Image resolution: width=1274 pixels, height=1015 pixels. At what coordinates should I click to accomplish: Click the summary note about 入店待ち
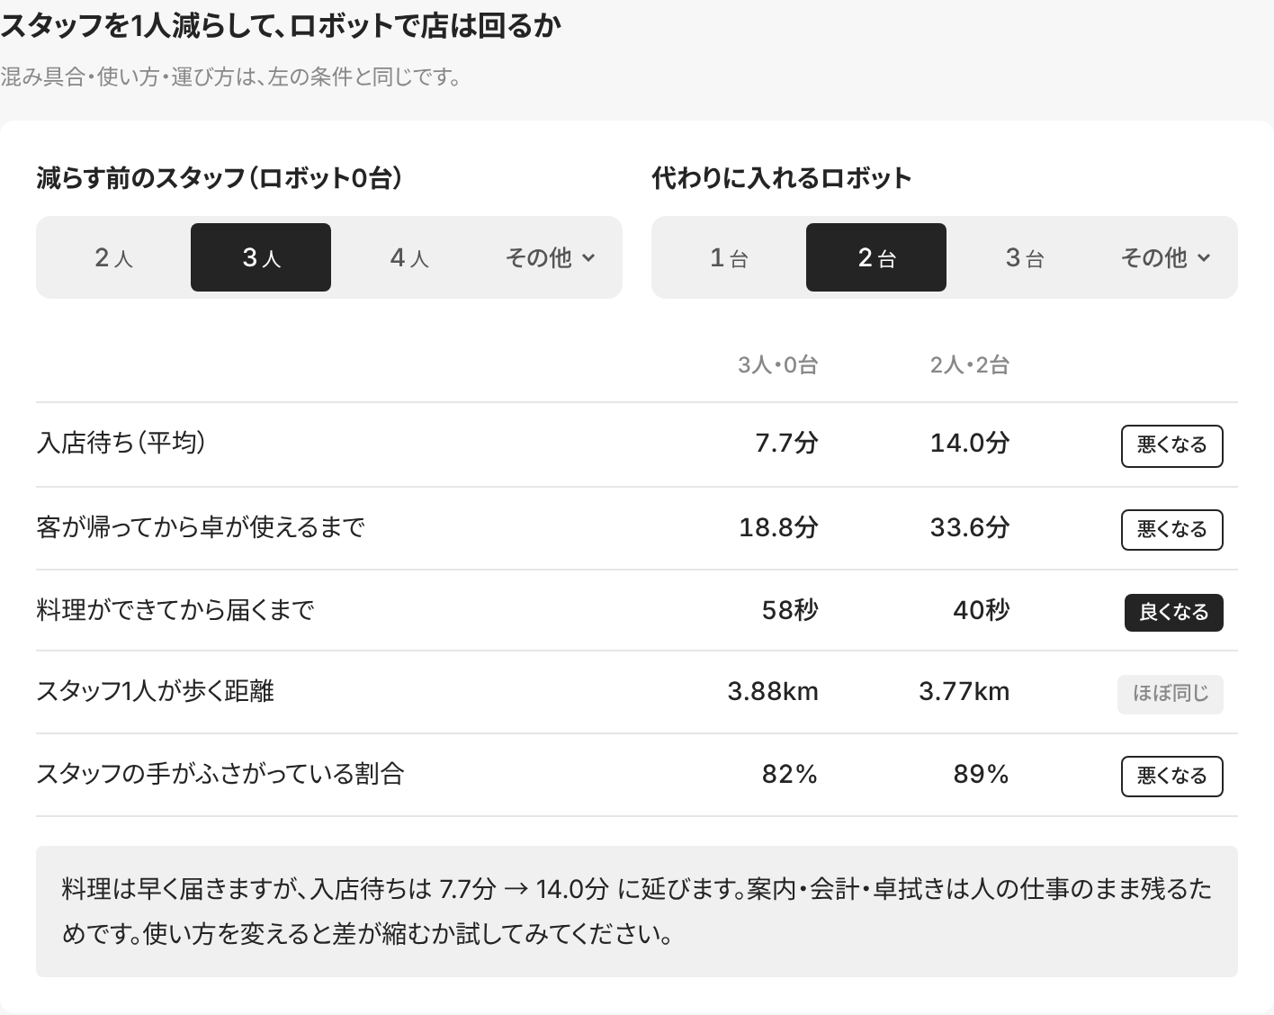pos(637,912)
